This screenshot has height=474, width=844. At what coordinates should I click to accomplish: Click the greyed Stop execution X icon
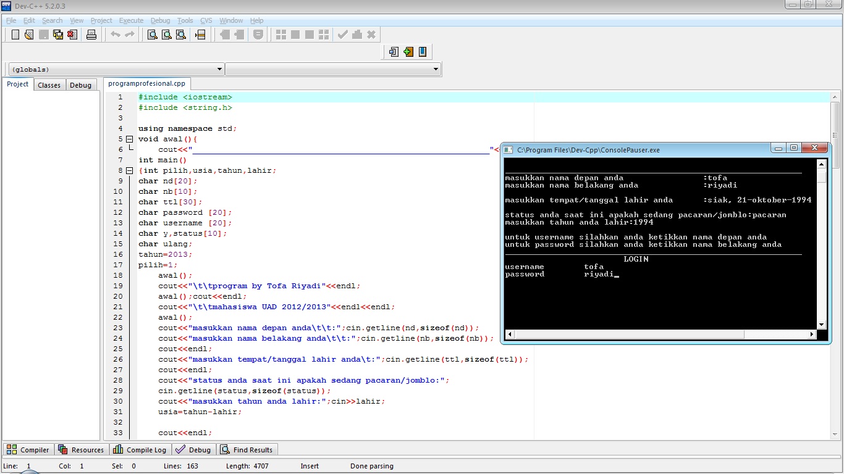(x=371, y=35)
